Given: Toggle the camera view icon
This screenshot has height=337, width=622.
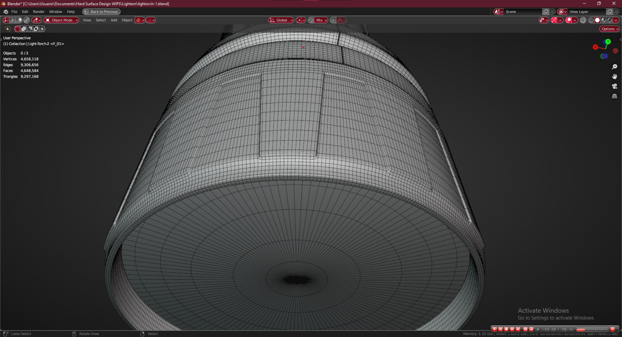Looking at the screenshot, I should click(x=615, y=86).
